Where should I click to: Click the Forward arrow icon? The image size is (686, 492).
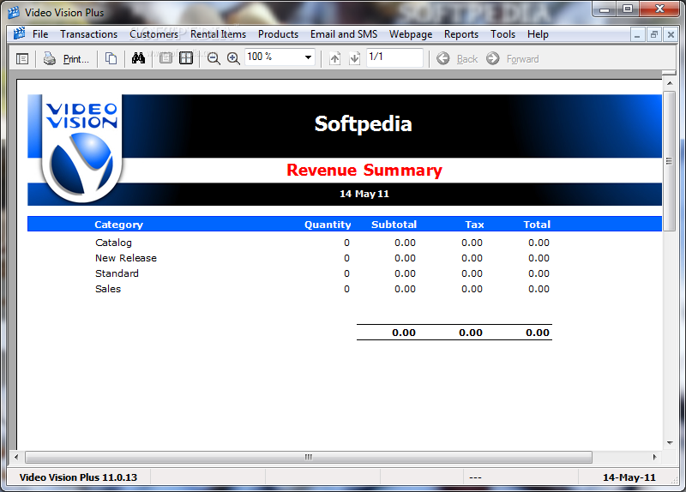tap(492, 58)
